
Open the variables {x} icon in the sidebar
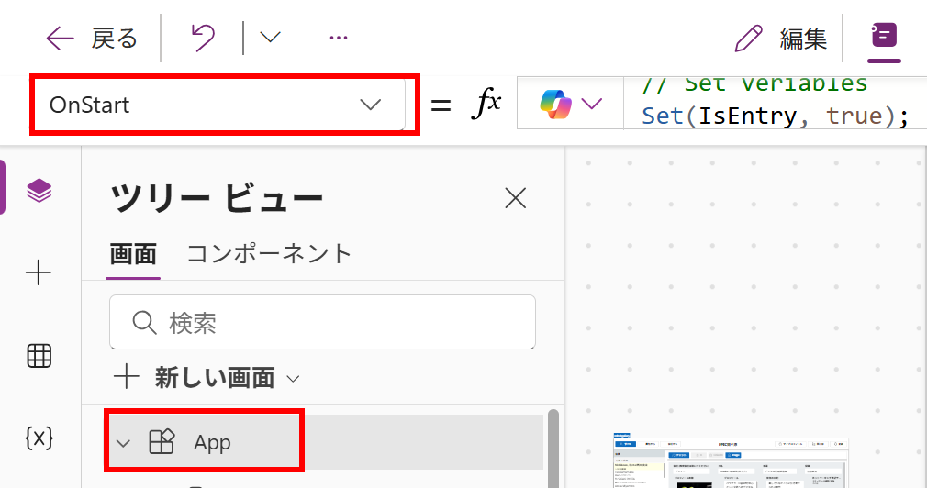click(39, 438)
